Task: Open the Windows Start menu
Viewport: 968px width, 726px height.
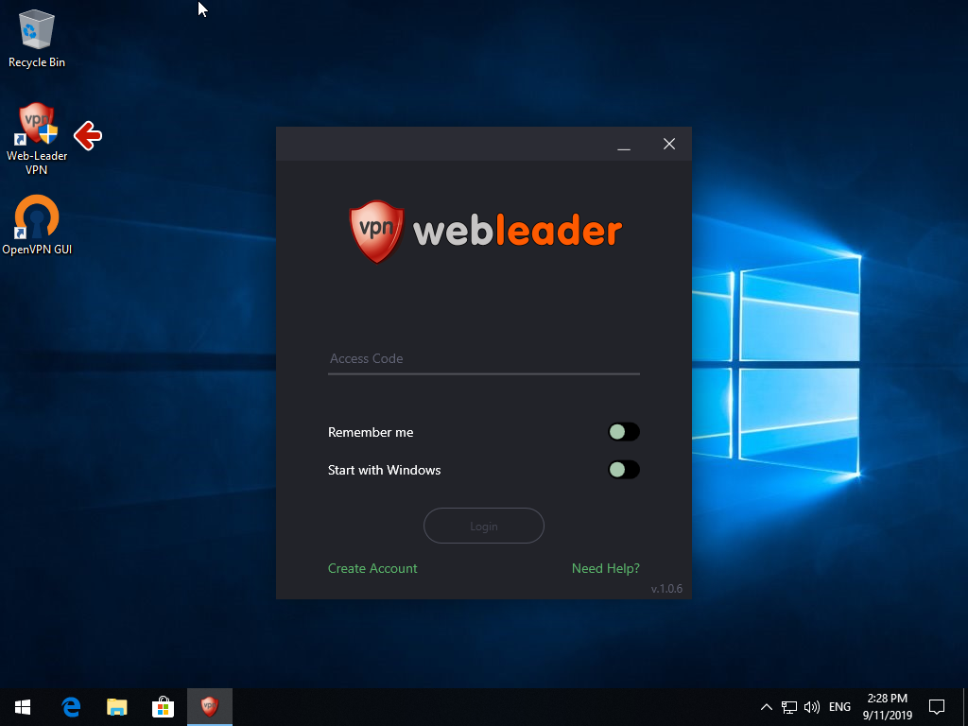Action: click(x=23, y=707)
